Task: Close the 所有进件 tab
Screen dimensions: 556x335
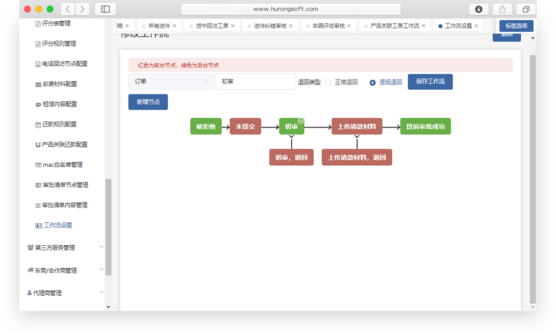Action: pyautogui.click(x=174, y=26)
